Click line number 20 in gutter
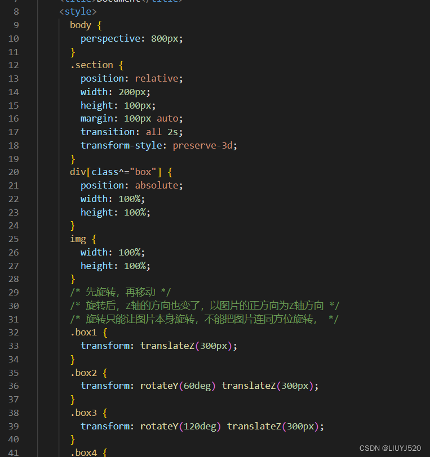Screen dimensions: 430x457 tap(14, 172)
